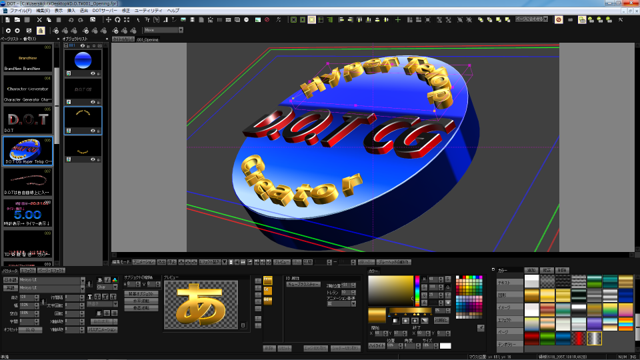Select the text (Tt) tool icon
This screenshot has height=360, width=640.
(x=147, y=19)
